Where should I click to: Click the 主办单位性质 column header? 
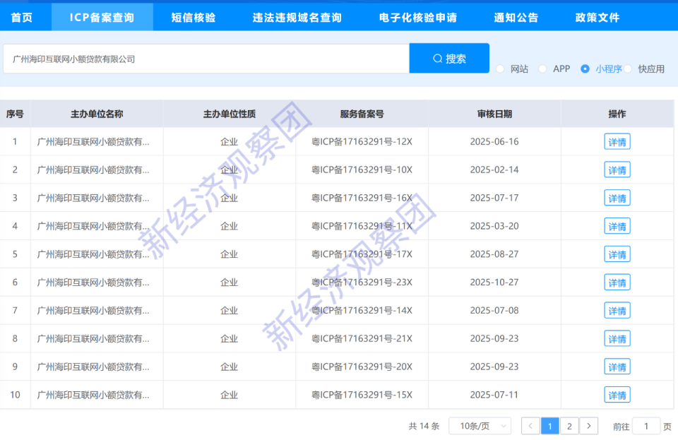point(230,114)
